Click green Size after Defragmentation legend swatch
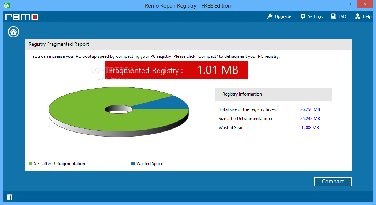The height and width of the screenshot is (205, 376). (30, 164)
